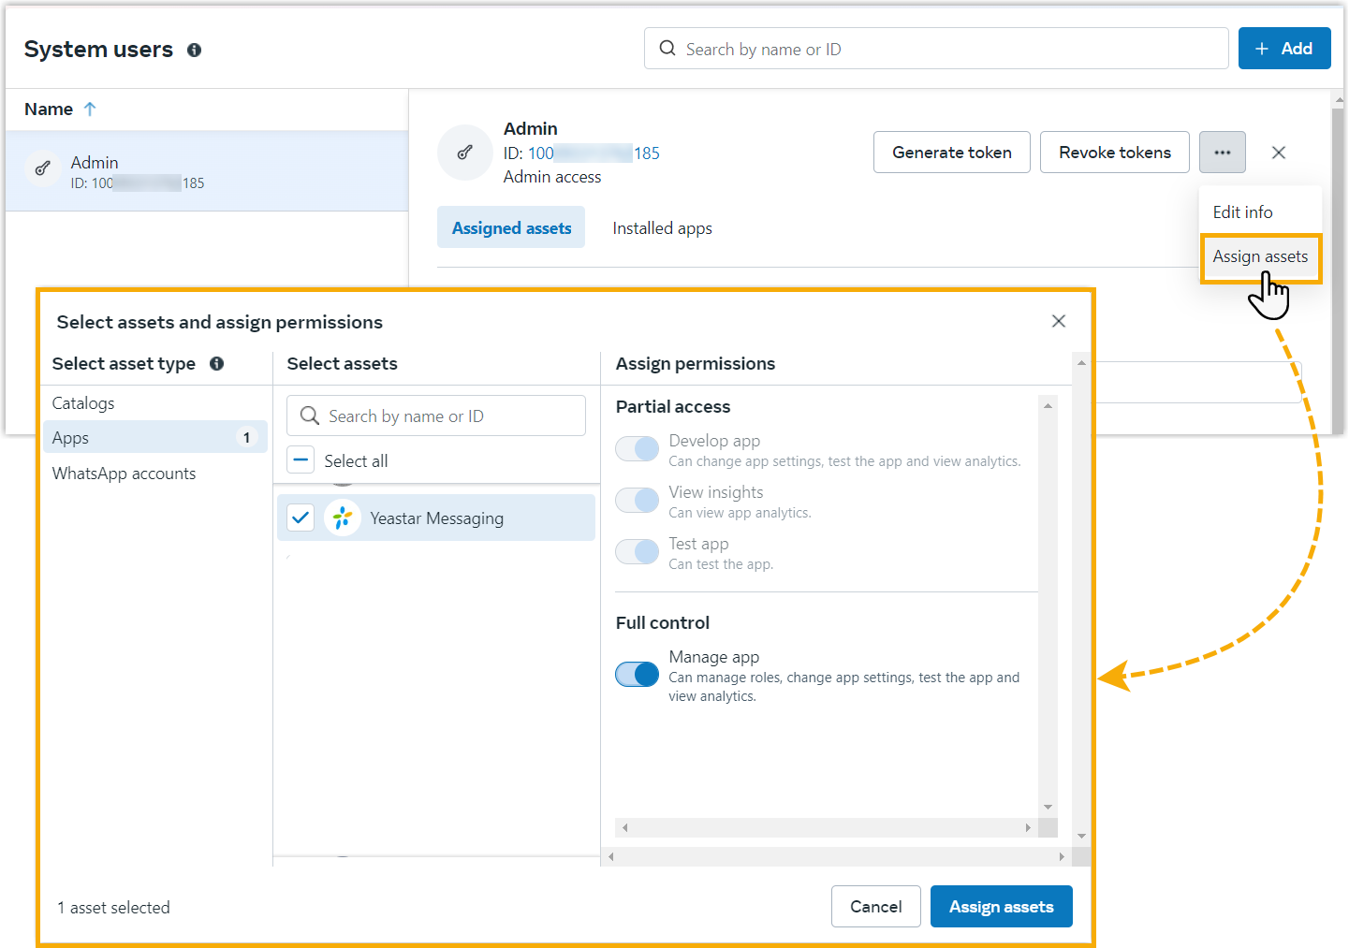The height and width of the screenshot is (948, 1349).
Task: Click the Name column sort arrow
Action: point(90,109)
